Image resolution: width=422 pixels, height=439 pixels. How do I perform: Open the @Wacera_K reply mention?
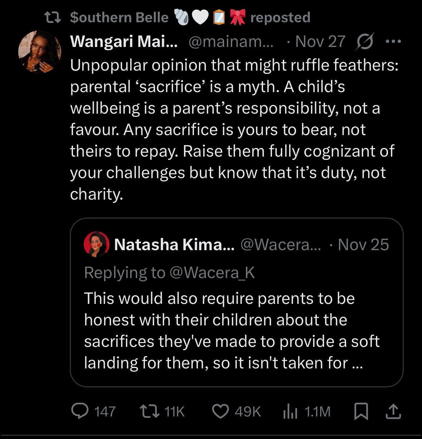tap(212, 273)
